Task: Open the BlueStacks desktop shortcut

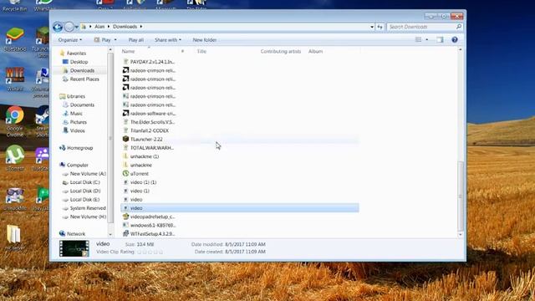Action: [15, 39]
